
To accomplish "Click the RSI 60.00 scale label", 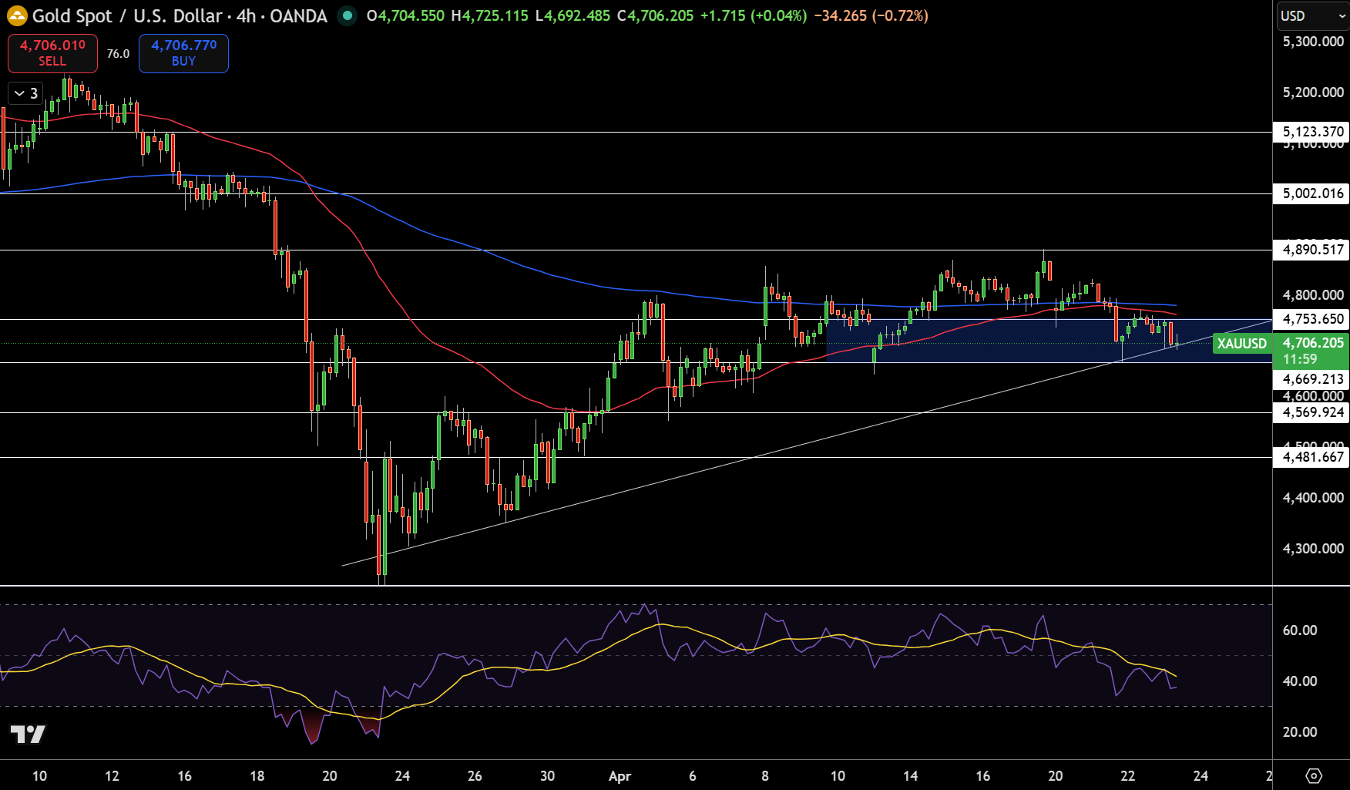I will click(x=1300, y=630).
